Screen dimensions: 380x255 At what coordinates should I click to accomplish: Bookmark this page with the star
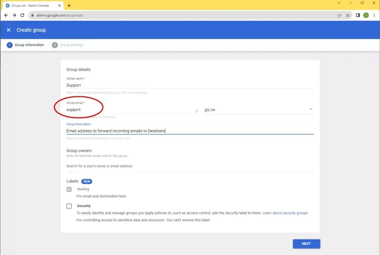pyautogui.click(x=348, y=15)
